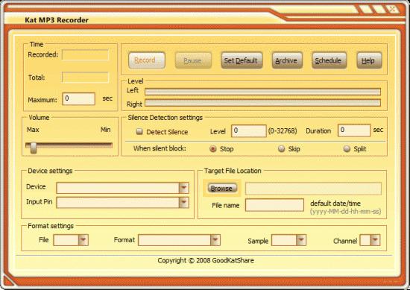
Task: Focus the Maximum seconds field
Action: [x=79, y=99]
